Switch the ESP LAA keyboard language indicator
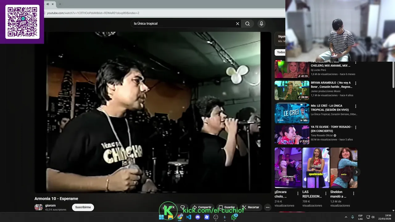Image resolution: width=395 pixels, height=222 pixels. (360, 217)
